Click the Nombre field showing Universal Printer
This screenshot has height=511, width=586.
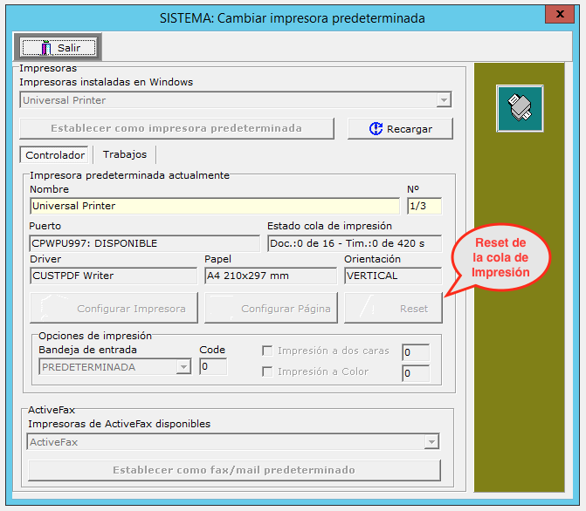pos(214,207)
